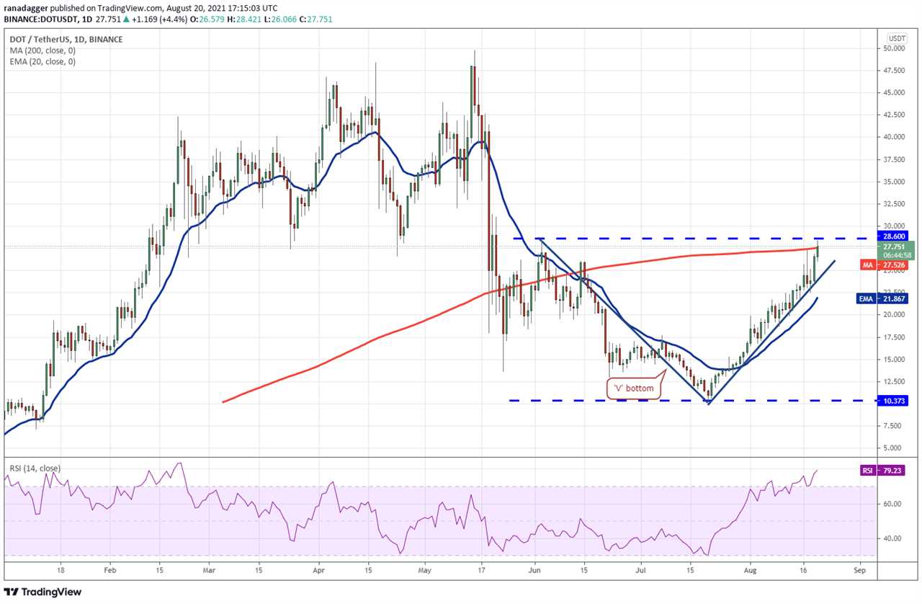Click the 17.500 price axis label
922x604 pixels.
tap(895, 337)
